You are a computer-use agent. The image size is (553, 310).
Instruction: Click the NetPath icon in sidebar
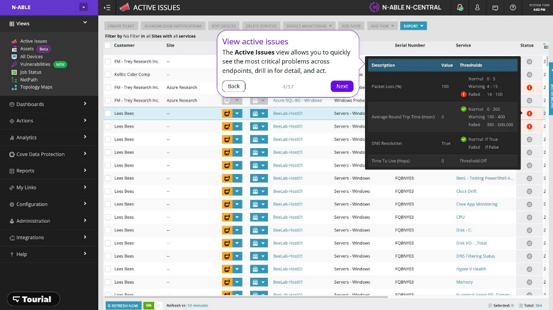coord(14,80)
